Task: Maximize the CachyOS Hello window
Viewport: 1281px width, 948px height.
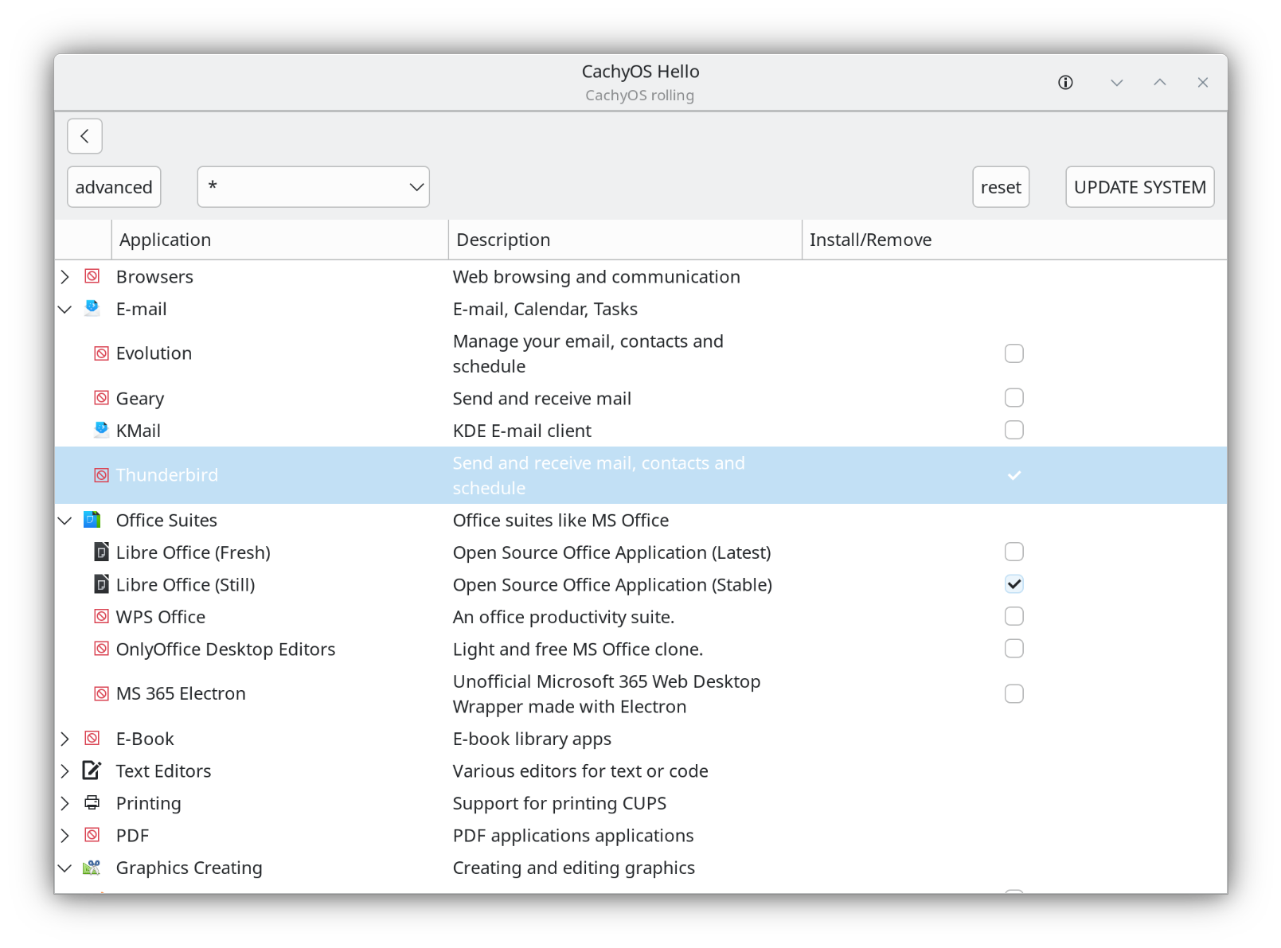Action: pyautogui.click(x=1160, y=83)
